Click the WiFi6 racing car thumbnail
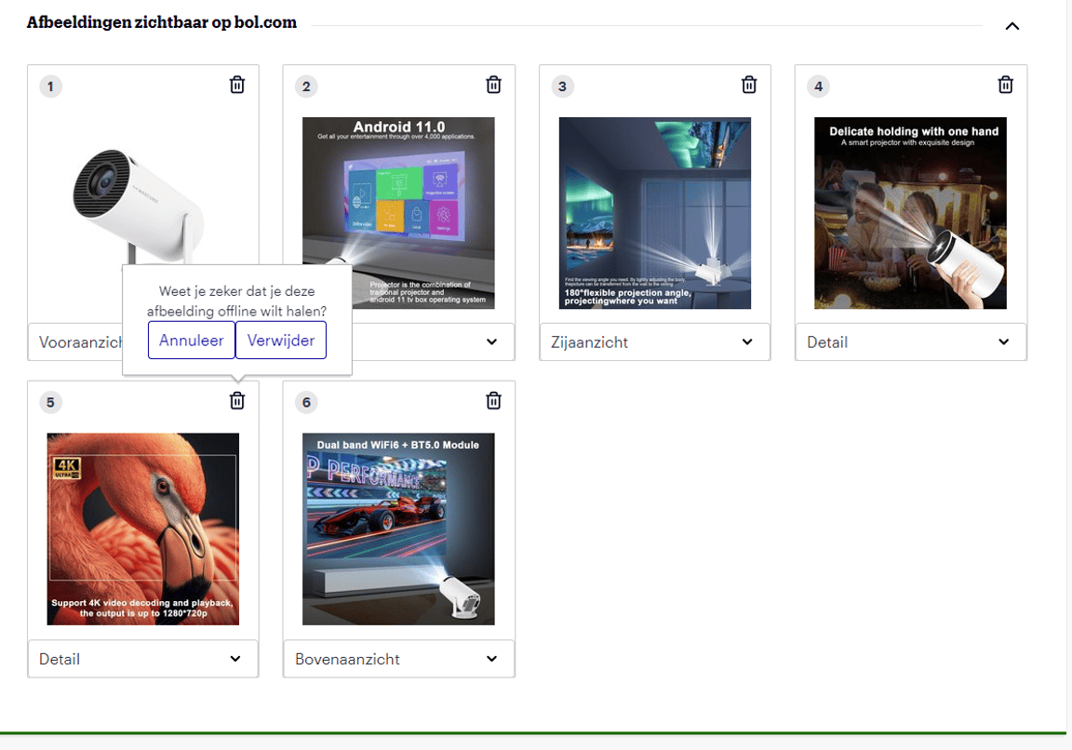1072x750 pixels. click(398, 529)
